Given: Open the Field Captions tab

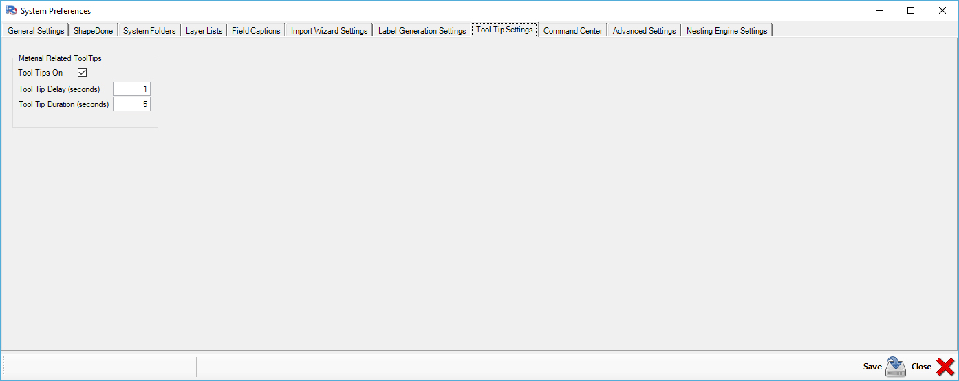Looking at the screenshot, I should [x=256, y=31].
